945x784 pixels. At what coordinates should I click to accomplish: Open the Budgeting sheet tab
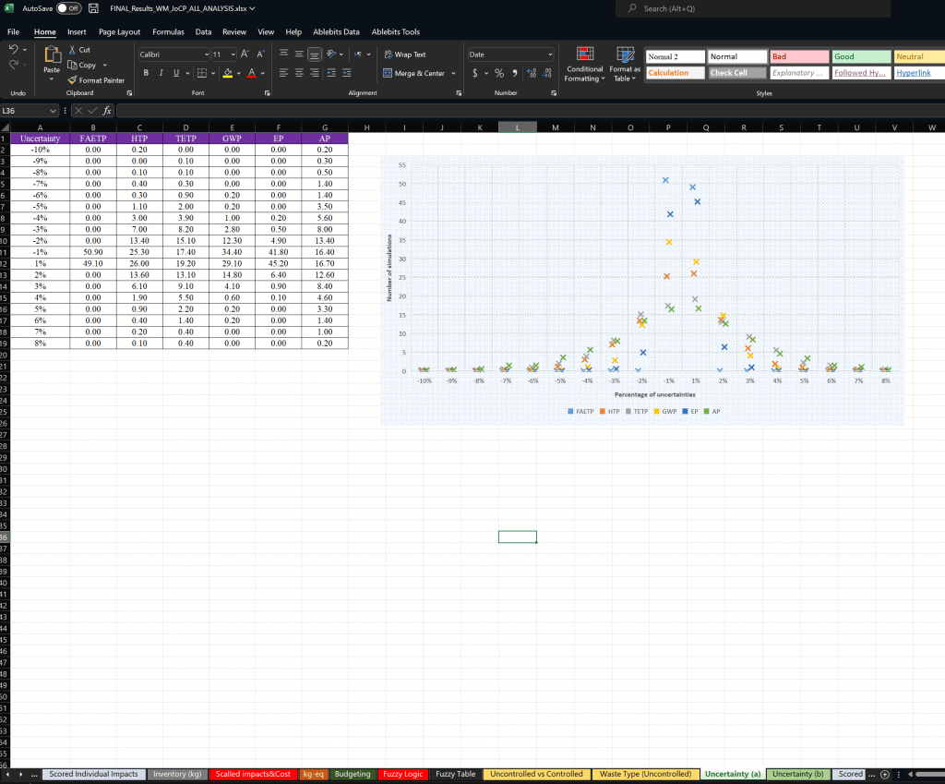tap(352, 774)
